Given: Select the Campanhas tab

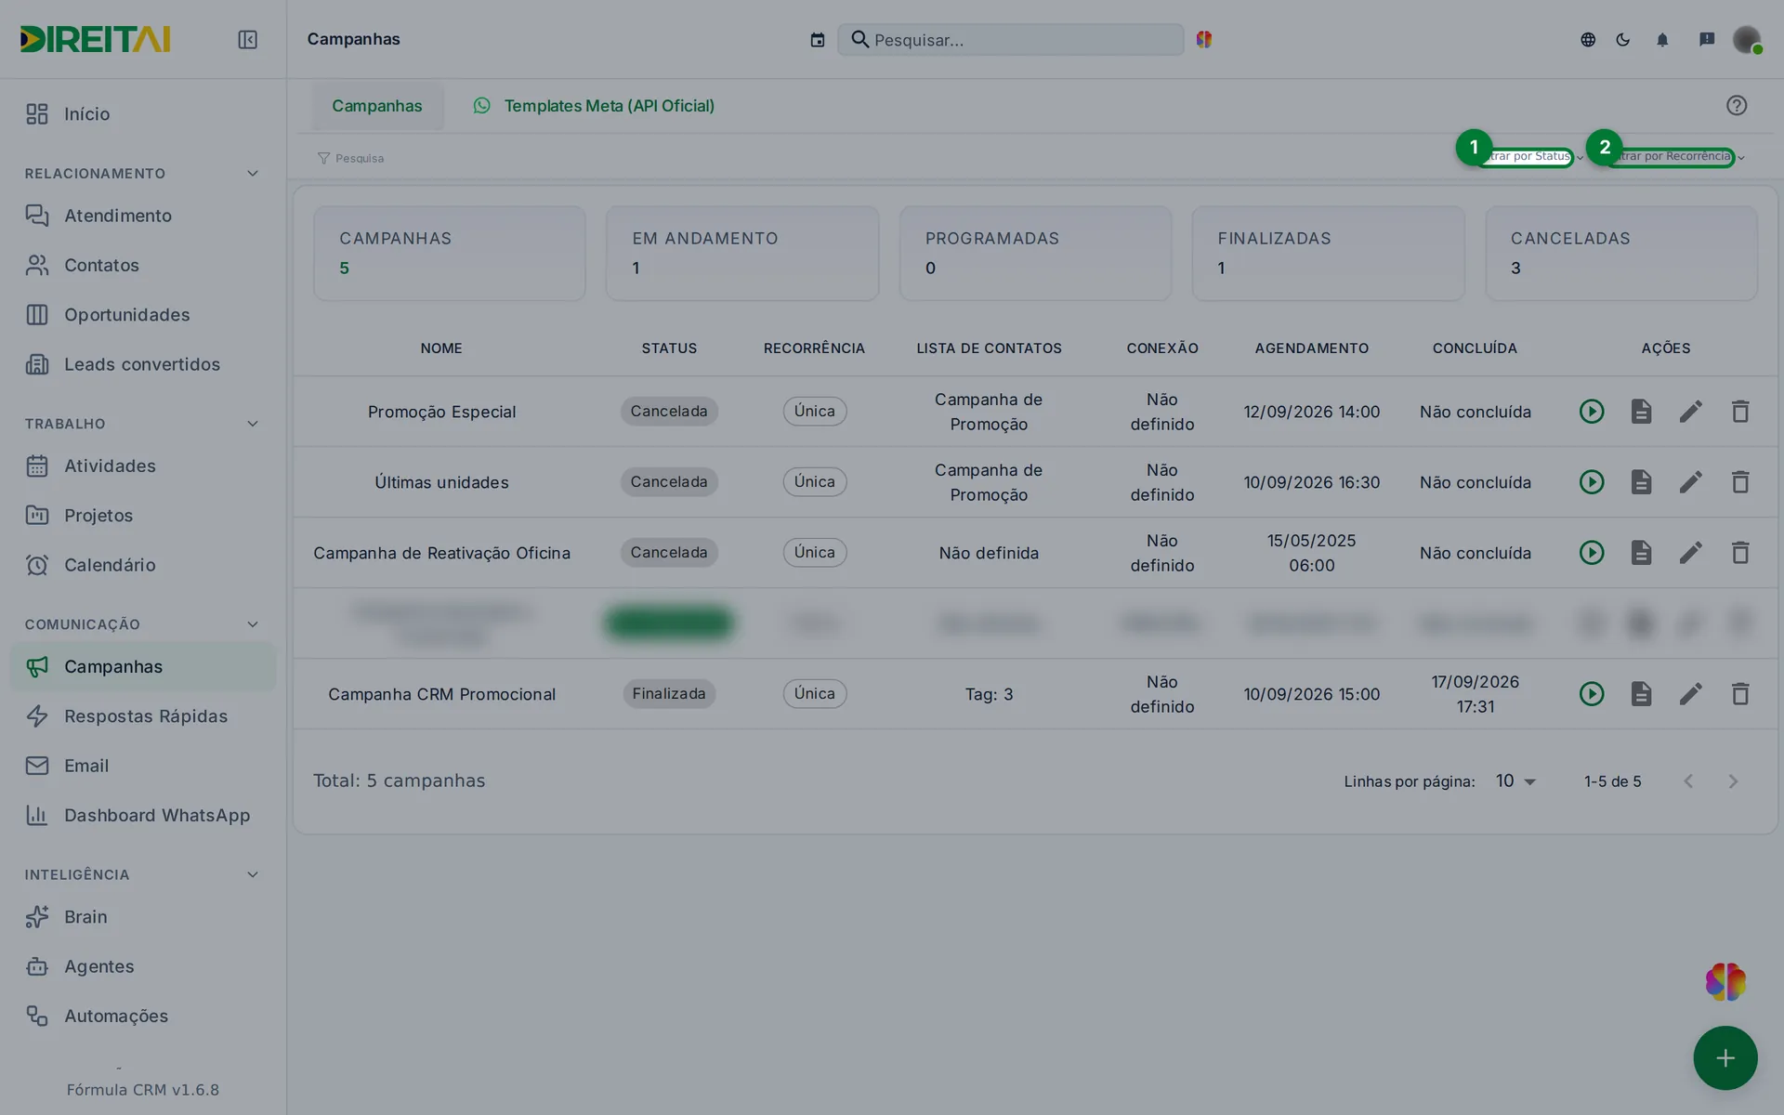Looking at the screenshot, I should [x=376, y=105].
